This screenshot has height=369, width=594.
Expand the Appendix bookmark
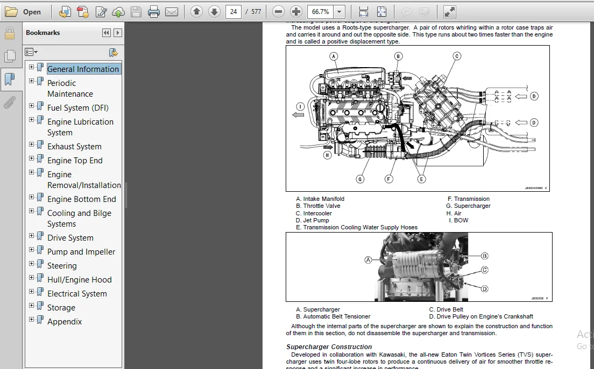31,320
